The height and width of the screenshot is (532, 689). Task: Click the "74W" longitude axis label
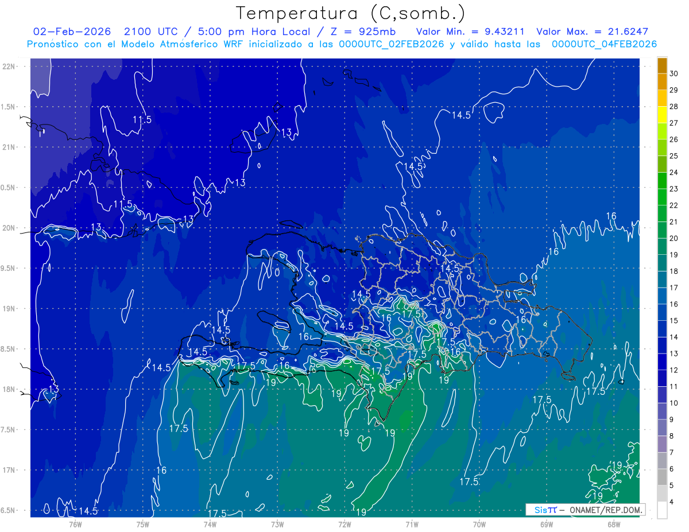(x=210, y=523)
